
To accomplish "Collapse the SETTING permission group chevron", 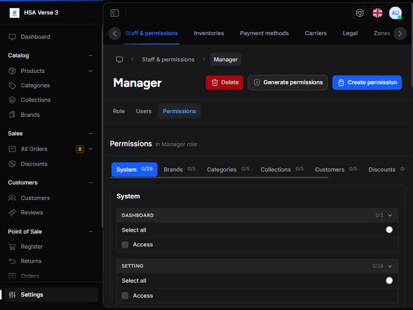I will tap(390, 266).
